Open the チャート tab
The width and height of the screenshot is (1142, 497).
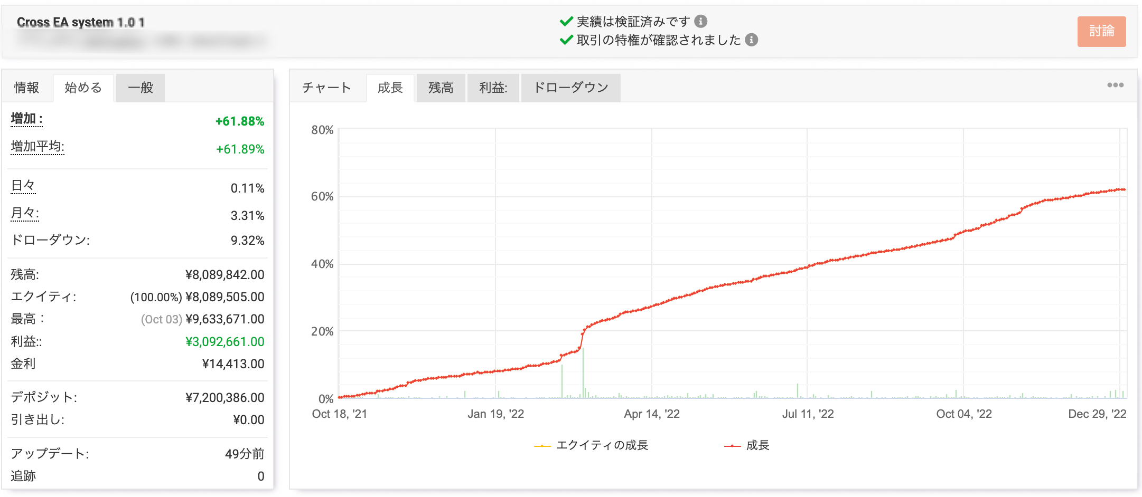[327, 88]
